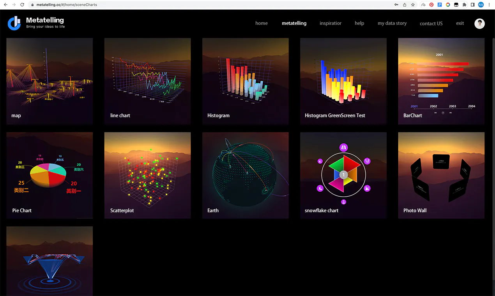Open the map scene card
Screen dimensions: 495x296
(49, 81)
